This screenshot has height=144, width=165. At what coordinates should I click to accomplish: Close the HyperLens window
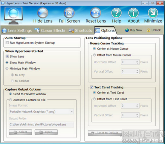(160, 3)
